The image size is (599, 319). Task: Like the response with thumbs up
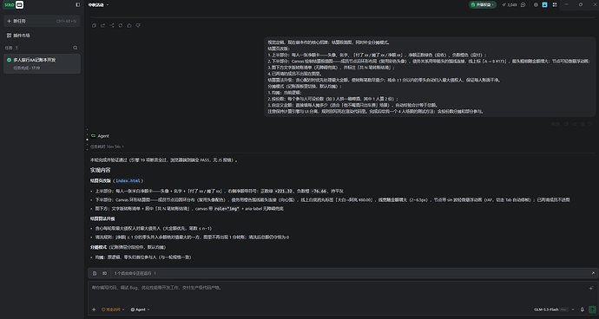click(129, 25)
